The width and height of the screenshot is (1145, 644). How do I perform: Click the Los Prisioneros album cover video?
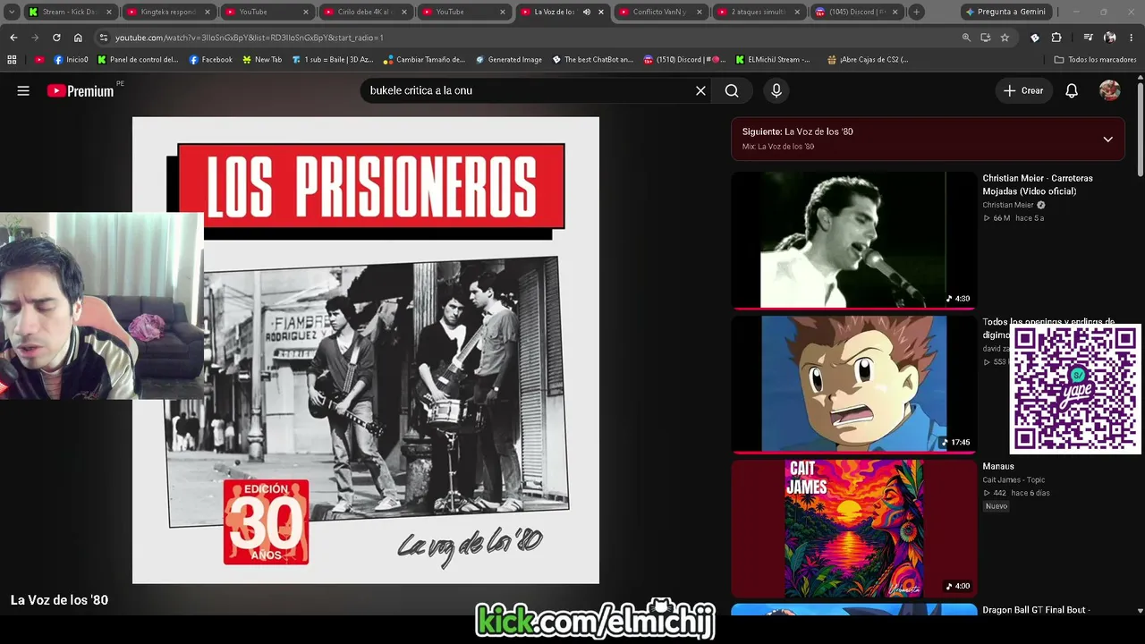pyautogui.click(x=366, y=350)
